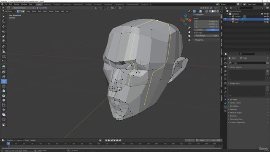Play the timeline animation
Image resolution: width=270 pixels, height=152 pixels.
pos(114,140)
